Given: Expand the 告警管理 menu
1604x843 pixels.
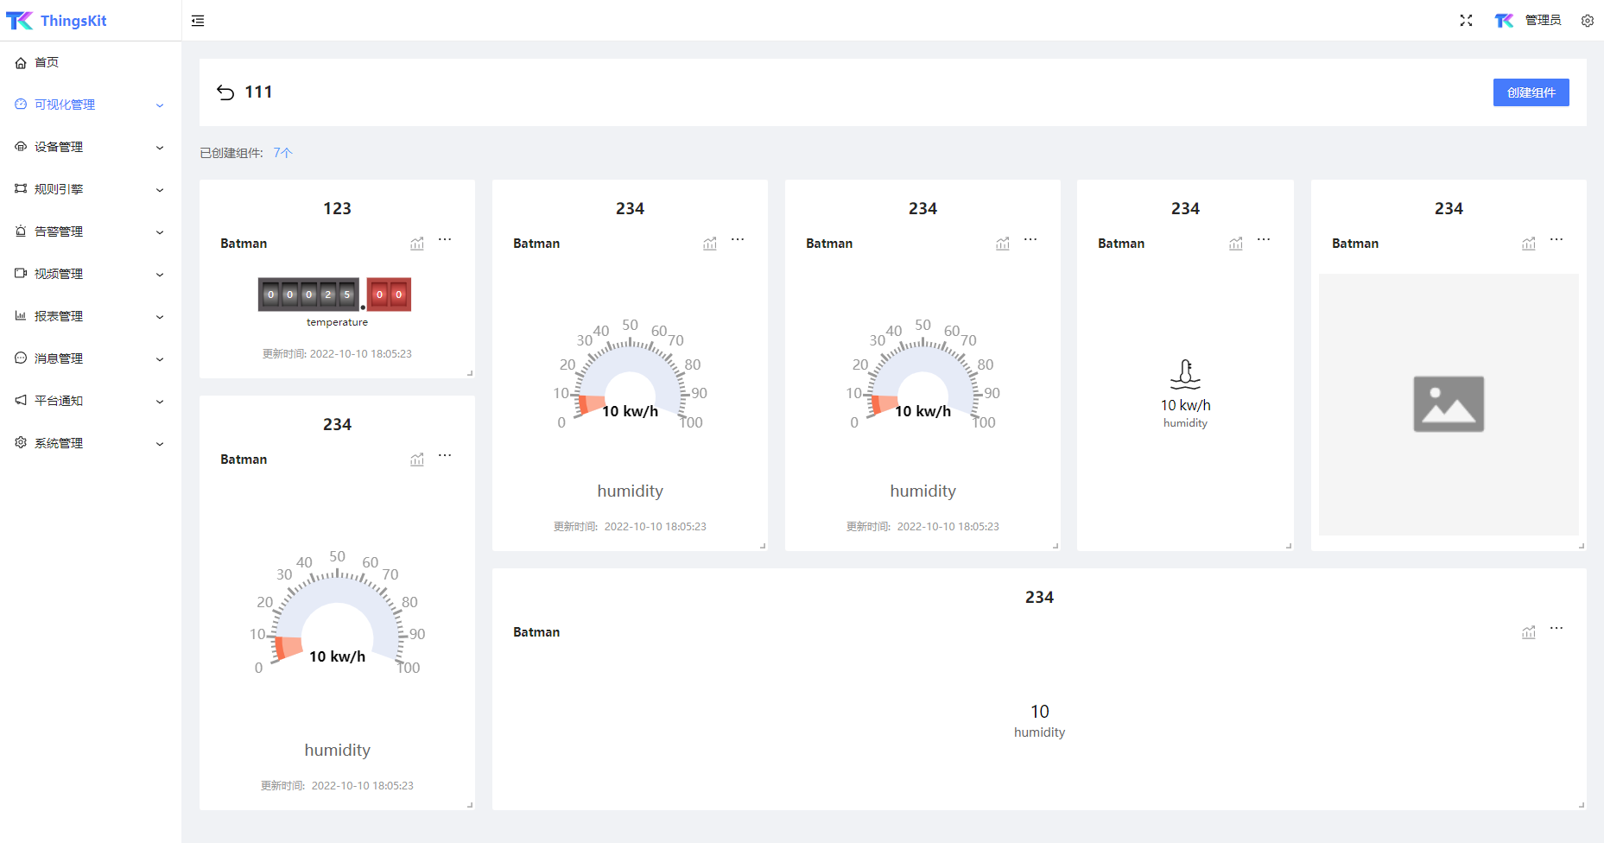Looking at the screenshot, I should [x=91, y=231].
